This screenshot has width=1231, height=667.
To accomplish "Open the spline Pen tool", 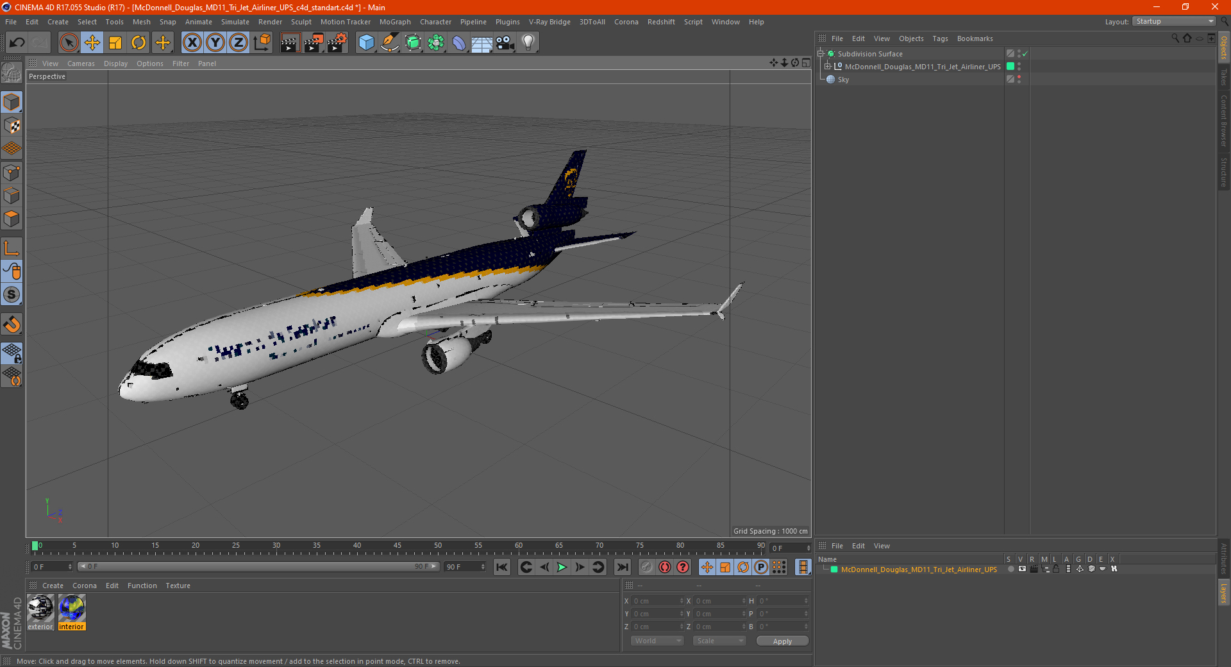I will tap(390, 43).
